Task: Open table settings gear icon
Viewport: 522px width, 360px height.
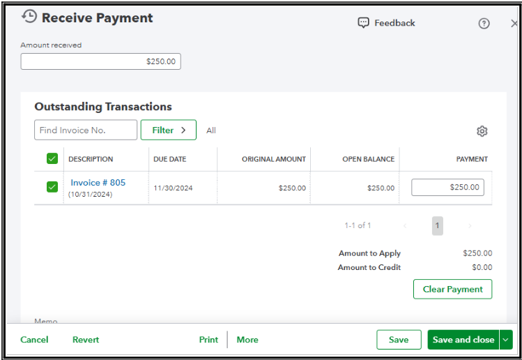Action: pos(482,131)
